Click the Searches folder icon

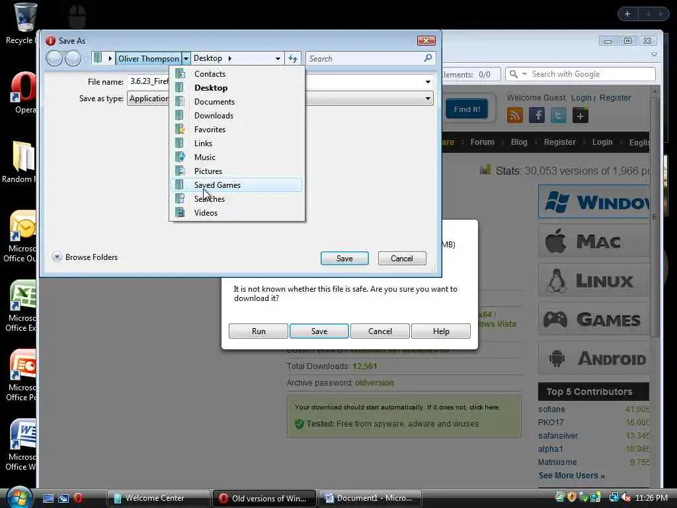click(x=180, y=198)
